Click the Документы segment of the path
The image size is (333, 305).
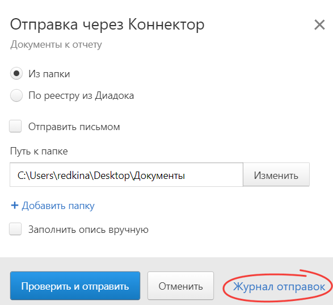click(x=159, y=176)
